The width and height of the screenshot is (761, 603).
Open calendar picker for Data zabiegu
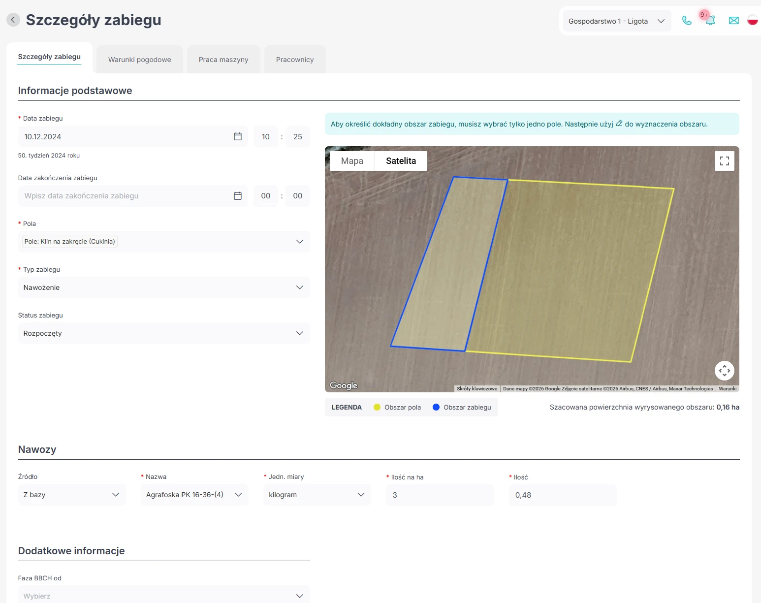[x=238, y=136]
